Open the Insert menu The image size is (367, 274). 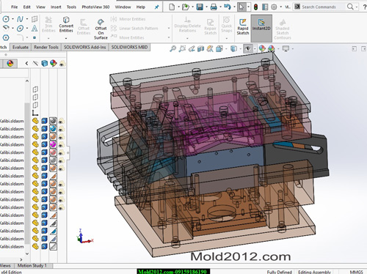coord(56,7)
